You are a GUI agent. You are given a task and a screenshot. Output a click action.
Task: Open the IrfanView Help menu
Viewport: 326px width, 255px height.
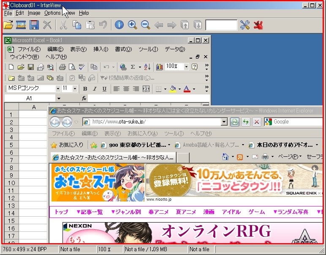coord(84,13)
